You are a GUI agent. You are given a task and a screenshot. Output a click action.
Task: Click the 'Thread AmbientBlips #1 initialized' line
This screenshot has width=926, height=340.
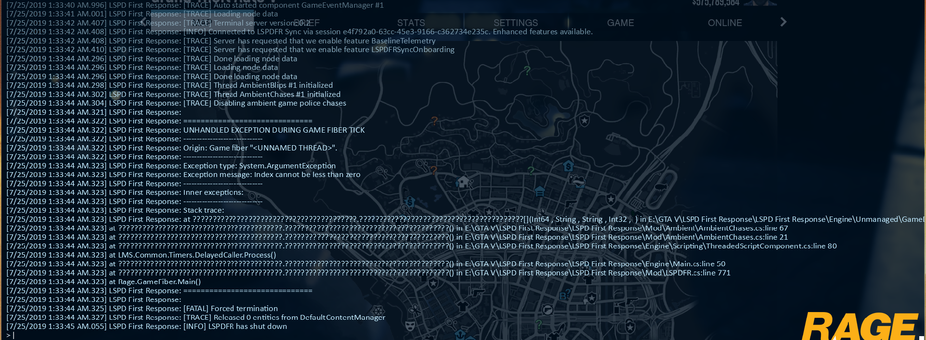(x=170, y=85)
